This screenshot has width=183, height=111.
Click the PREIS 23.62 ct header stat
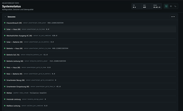(157, 6)
